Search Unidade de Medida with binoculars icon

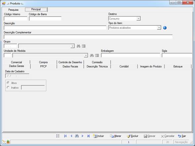[92, 55]
